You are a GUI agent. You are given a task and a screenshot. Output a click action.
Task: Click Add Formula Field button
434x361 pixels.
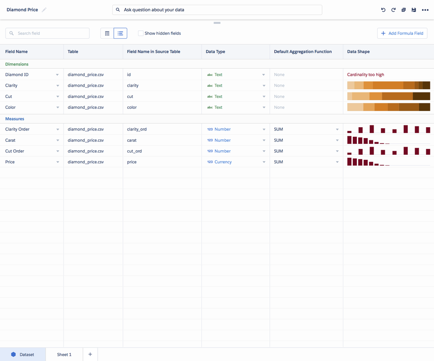click(402, 33)
